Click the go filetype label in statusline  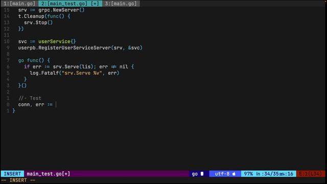pos(195,174)
